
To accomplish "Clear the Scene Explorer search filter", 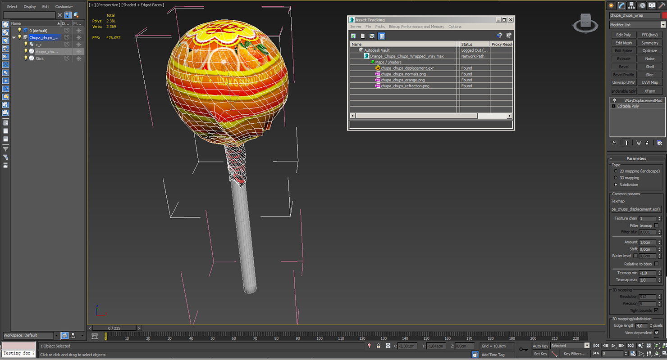I will coord(59,15).
